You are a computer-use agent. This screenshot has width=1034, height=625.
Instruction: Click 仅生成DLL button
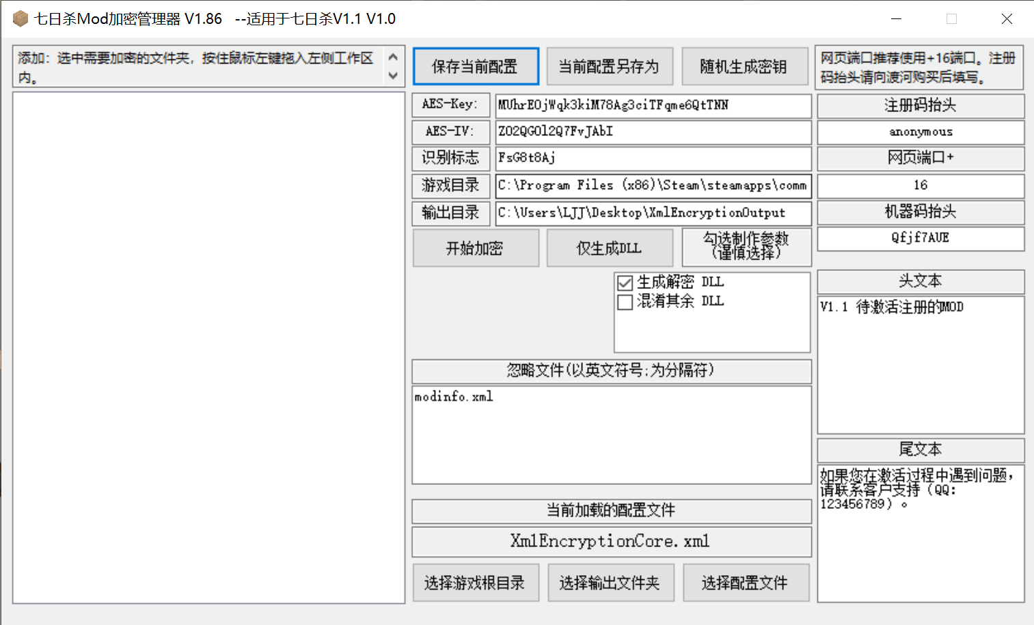(x=610, y=248)
